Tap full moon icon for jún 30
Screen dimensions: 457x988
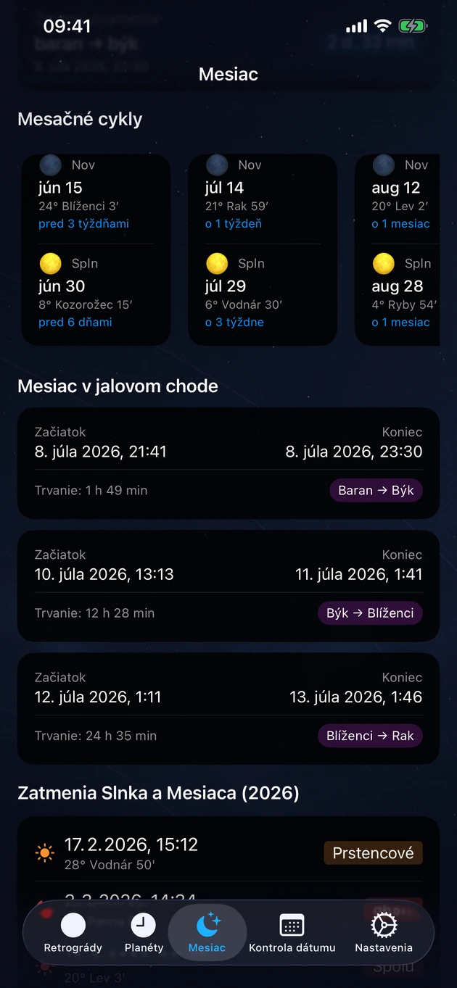click(50, 263)
